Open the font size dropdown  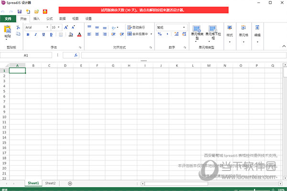click(56, 27)
